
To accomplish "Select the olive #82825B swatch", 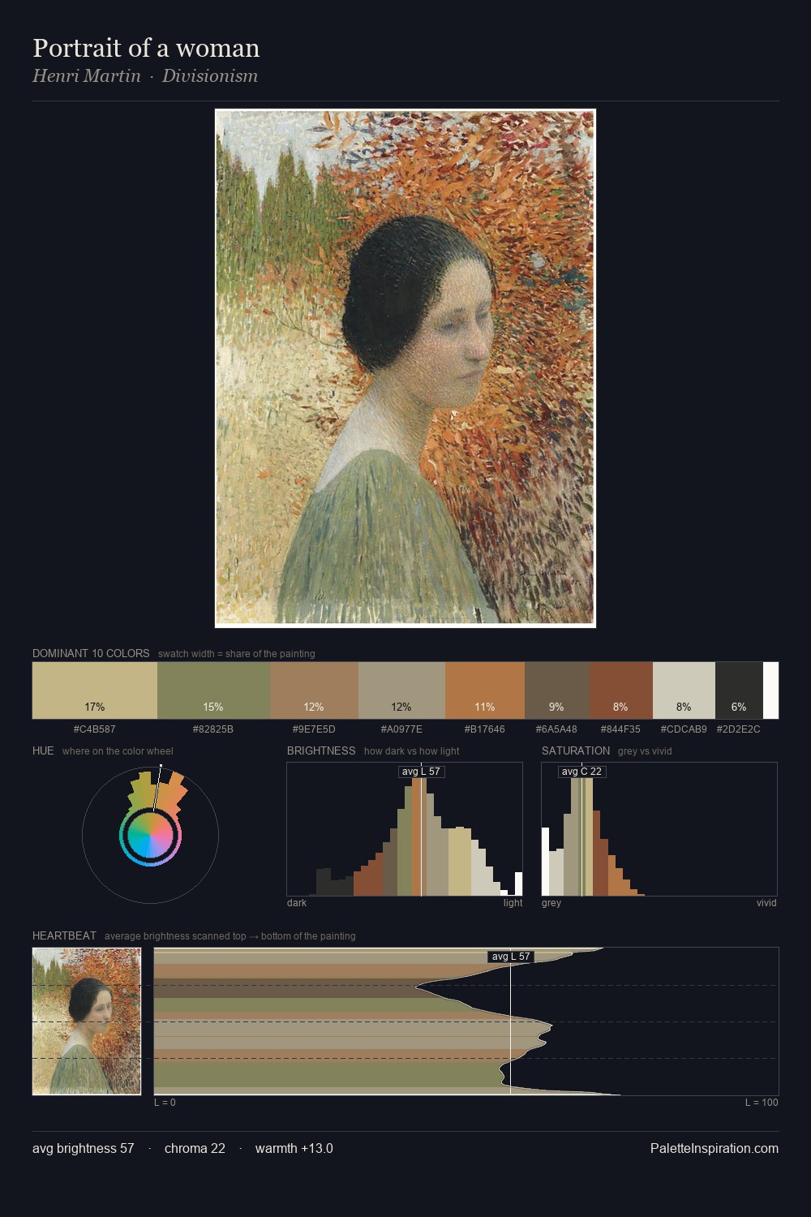I will point(213,690).
